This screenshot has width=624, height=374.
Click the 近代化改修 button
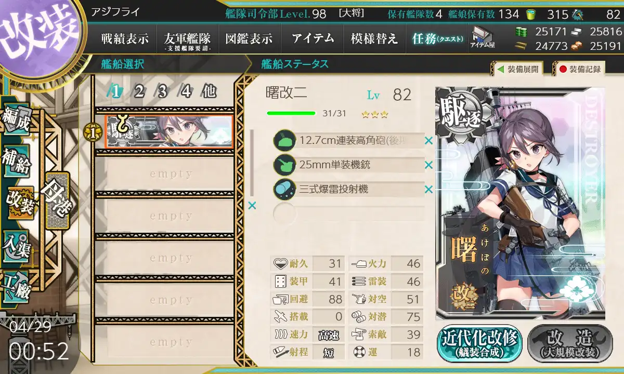(x=479, y=343)
